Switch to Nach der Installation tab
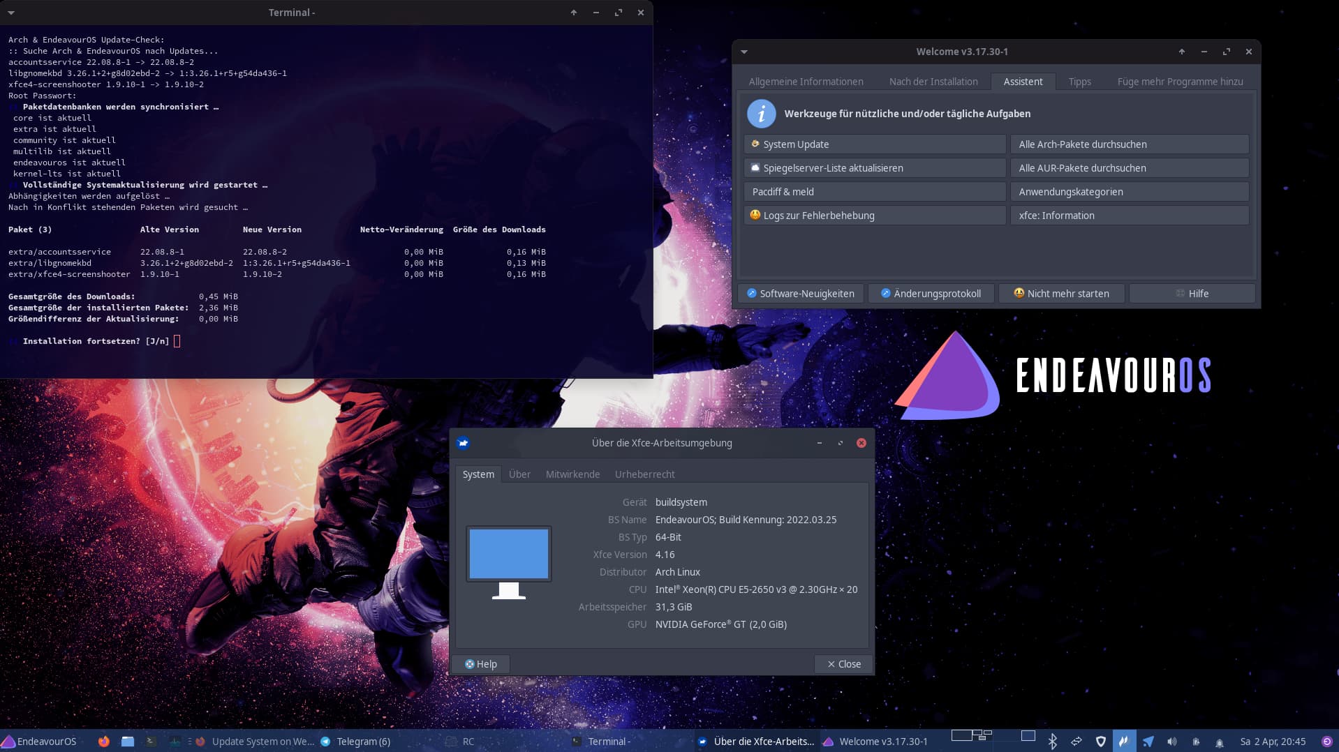 click(933, 82)
